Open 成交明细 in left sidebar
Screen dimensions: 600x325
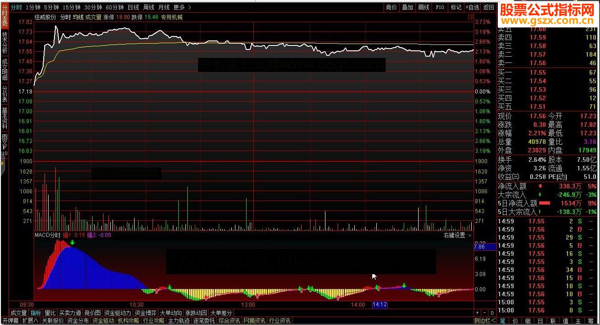coord(5,70)
